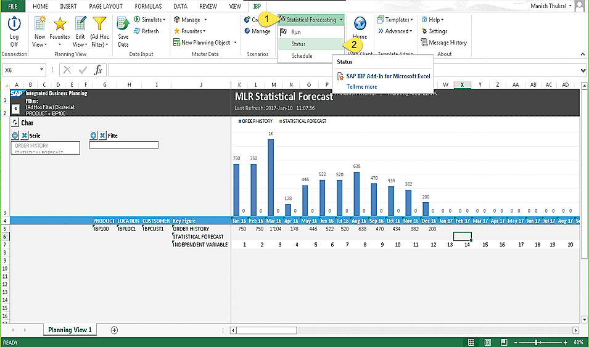The image size is (589, 347).
Task: Click the formula bar cancel X icon
Action: [67, 70]
